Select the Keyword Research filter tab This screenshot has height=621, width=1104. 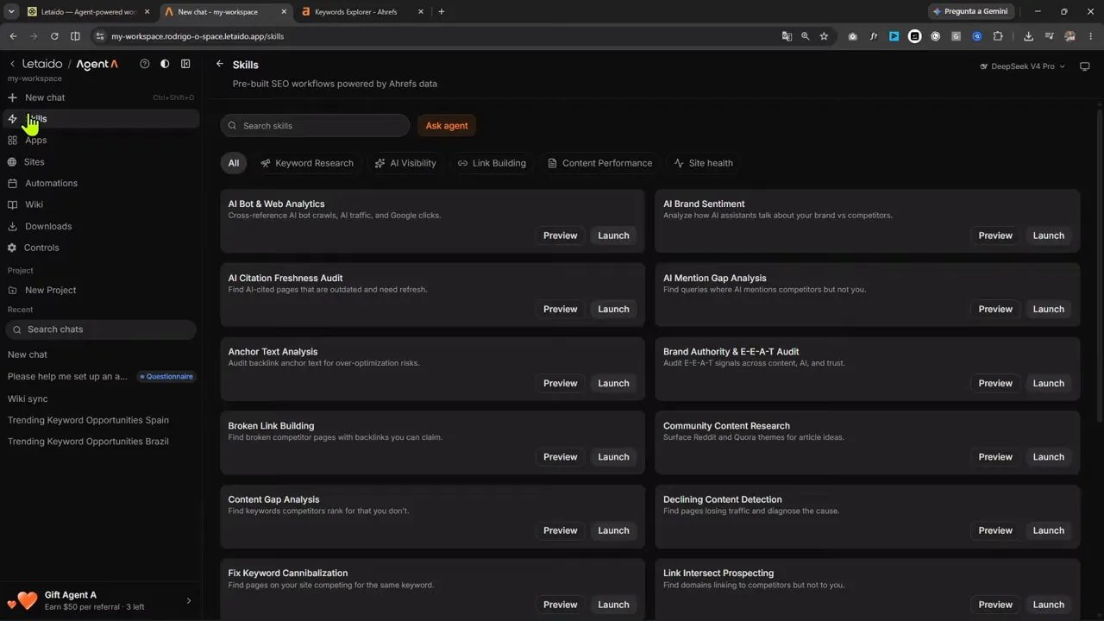point(307,163)
